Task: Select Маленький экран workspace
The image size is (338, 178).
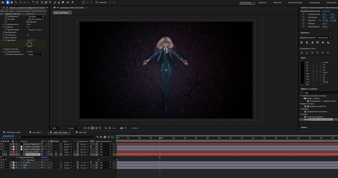Action: click(x=295, y=2)
